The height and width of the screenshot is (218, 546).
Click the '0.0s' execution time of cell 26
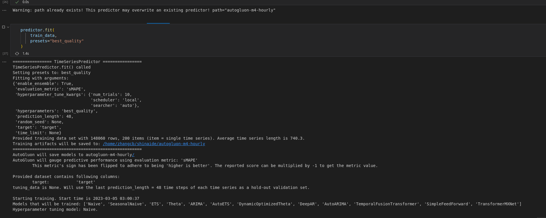pos(26,2)
